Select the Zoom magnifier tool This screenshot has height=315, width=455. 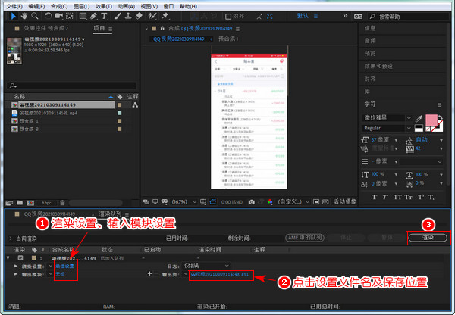[35, 16]
